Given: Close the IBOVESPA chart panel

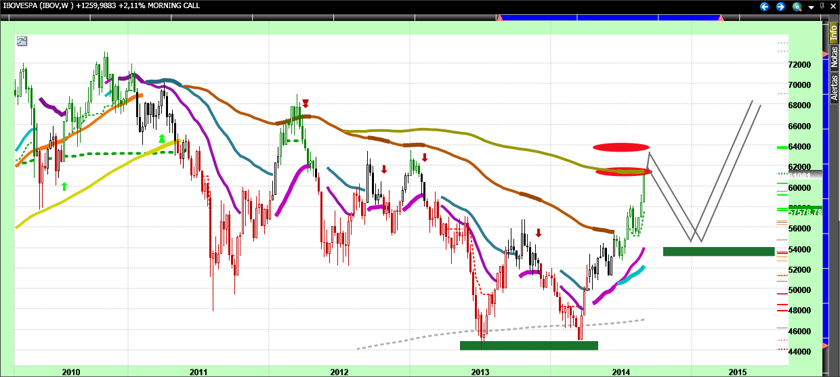Looking at the screenshot, I should 833,7.
